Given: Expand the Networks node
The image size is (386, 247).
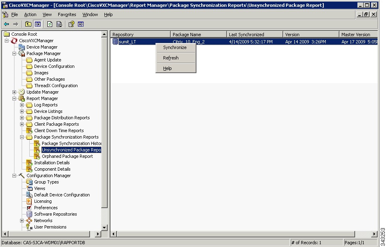Looking at the screenshot, I should (x=22, y=220).
